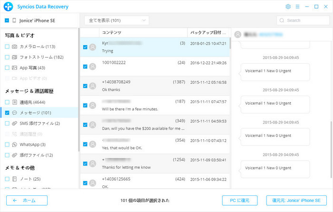
Task: Click the ノート notes icon
Action: pos(14,179)
